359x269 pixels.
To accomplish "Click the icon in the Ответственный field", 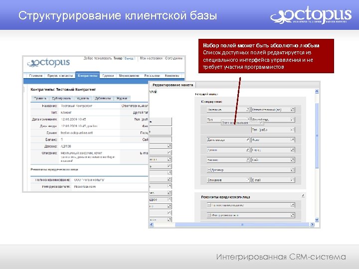I will (x=292, y=110).
